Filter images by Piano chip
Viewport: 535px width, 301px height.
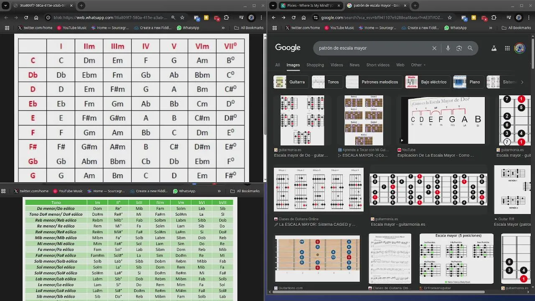click(x=468, y=82)
